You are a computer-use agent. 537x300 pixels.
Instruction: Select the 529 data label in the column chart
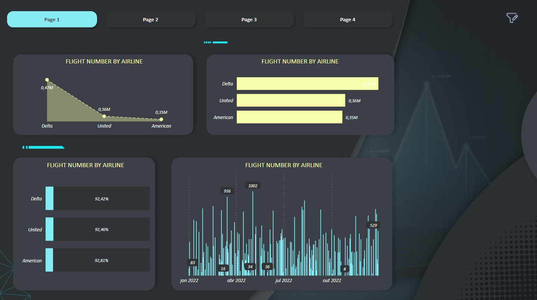(x=373, y=225)
